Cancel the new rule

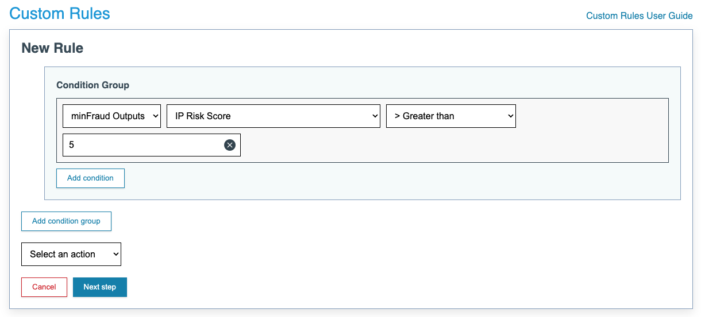coord(44,287)
